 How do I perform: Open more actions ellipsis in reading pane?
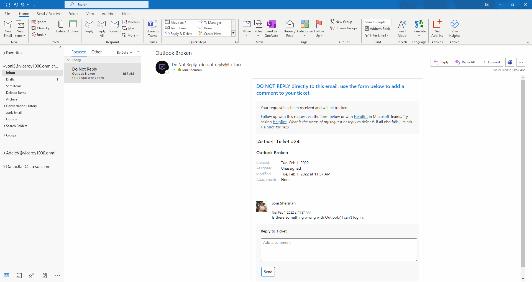click(x=521, y=62)
